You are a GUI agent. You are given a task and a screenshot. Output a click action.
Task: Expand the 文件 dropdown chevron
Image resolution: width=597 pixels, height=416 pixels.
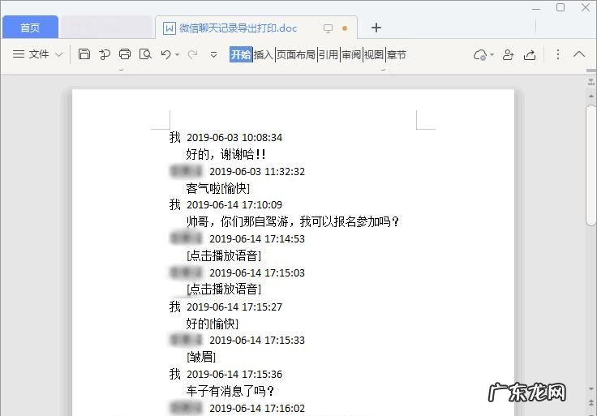(x=58, y=54)
